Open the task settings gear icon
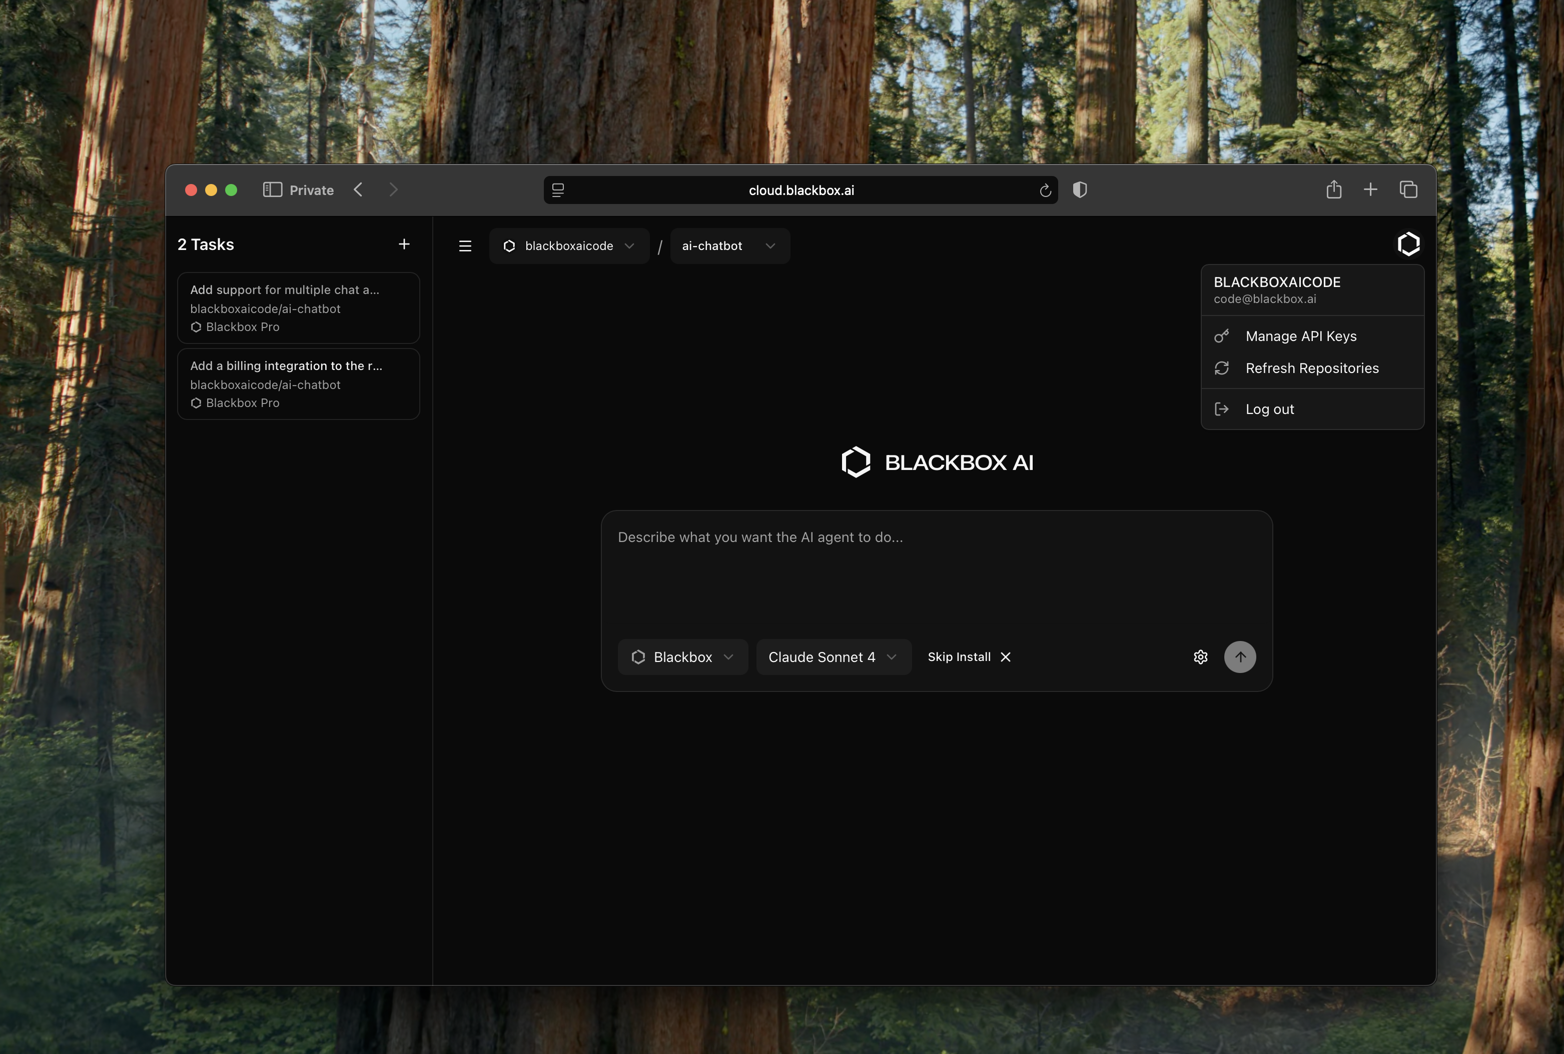The image size is (1564, 1054). [1200, 656]
